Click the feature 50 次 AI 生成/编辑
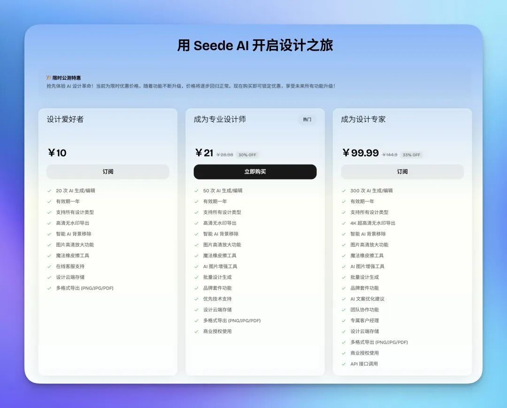The image size is (507, 408). coord(223,190)
